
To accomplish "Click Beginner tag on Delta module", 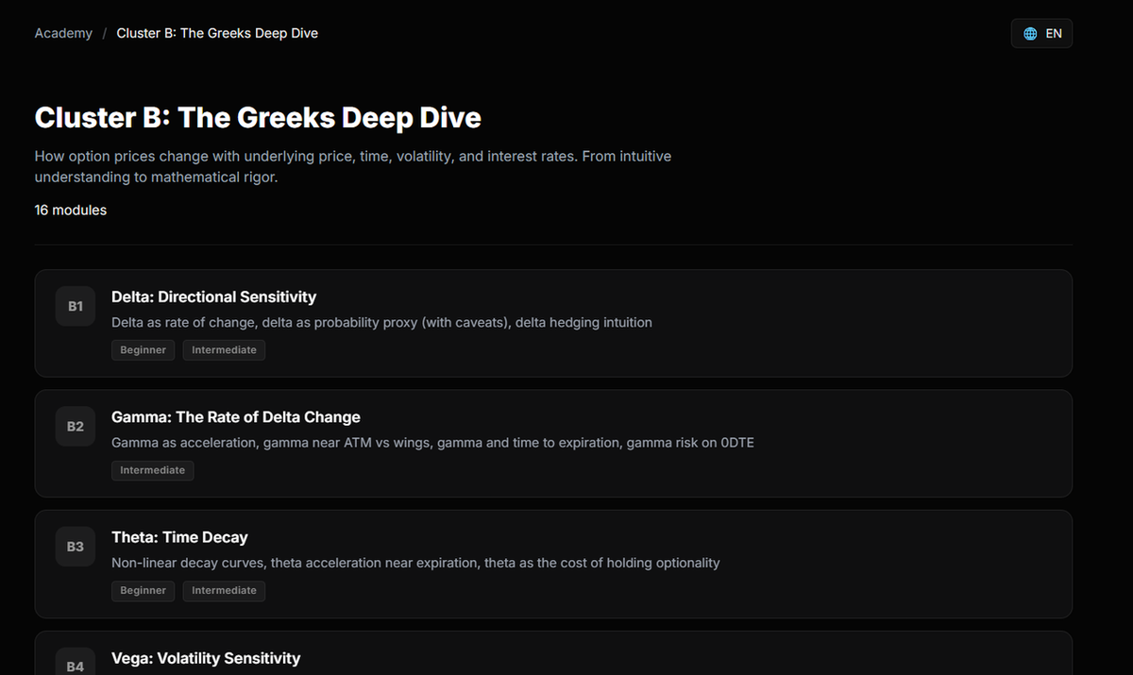I will pos(143,350).
